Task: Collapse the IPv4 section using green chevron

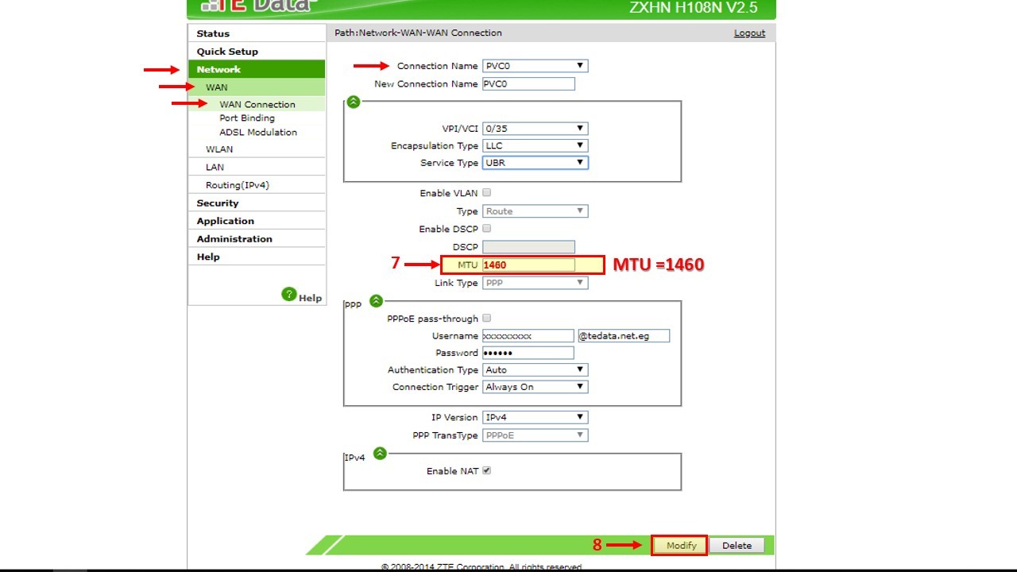Action: pos(380,453)
